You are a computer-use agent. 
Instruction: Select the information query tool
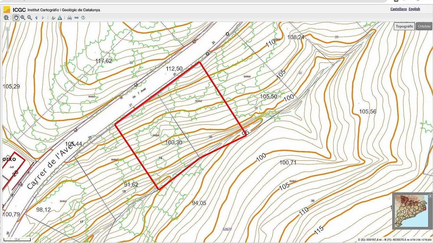[53, 18]
